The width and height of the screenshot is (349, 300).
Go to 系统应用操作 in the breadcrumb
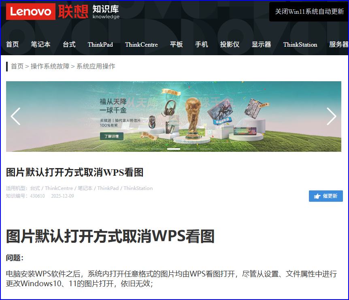pyautogui.click(x=96, y=66)
